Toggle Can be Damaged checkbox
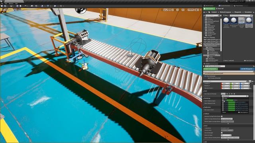255x143 pixels. tap(222, 133)
